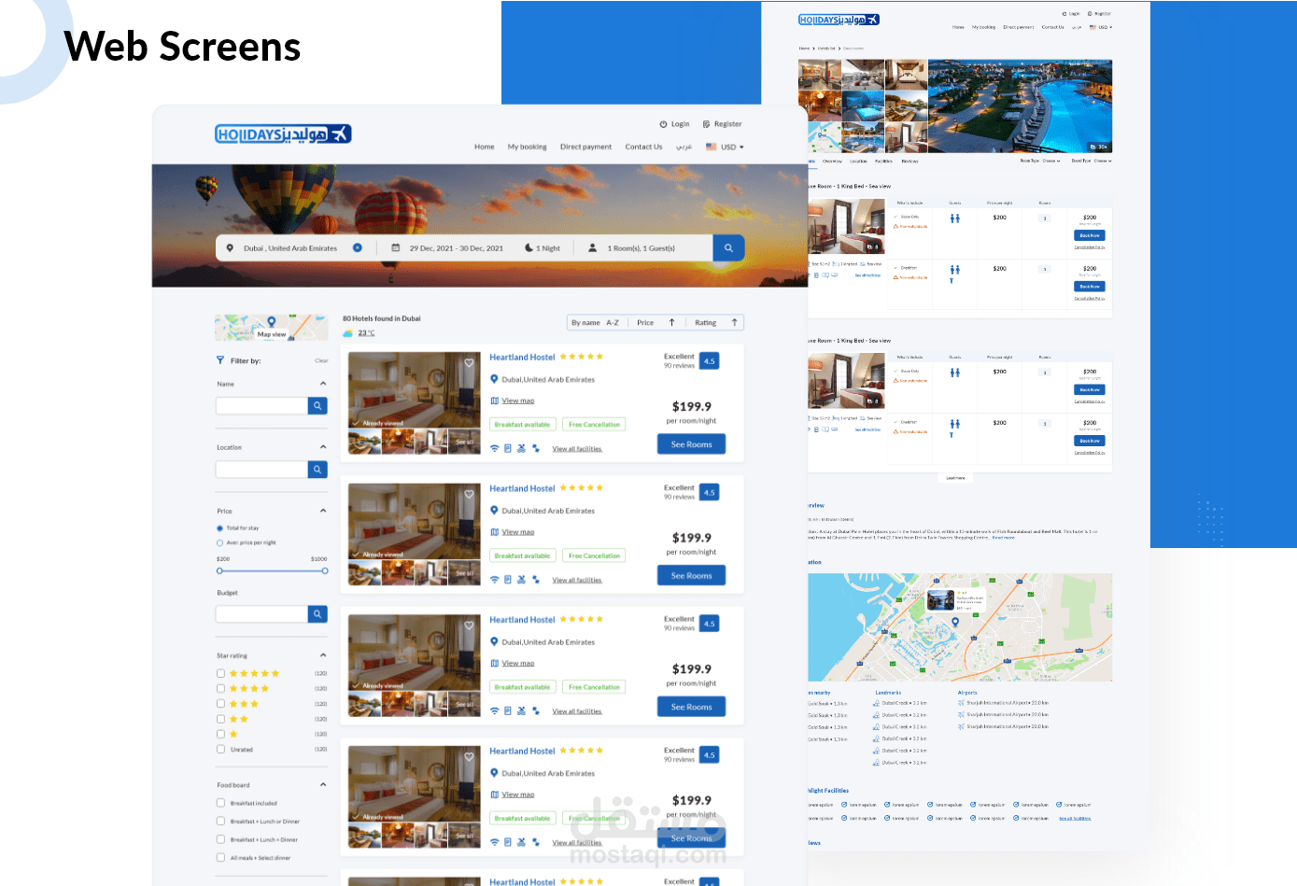Click the Budget search button
The height and width of the screenshot is (886, 1297).
point(317,614)
